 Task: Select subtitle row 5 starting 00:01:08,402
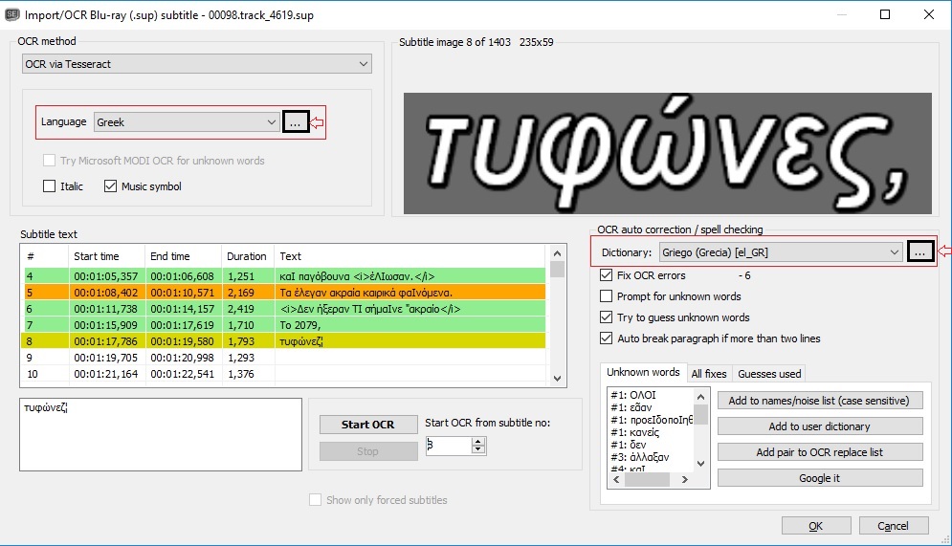[x=284, y=293]
